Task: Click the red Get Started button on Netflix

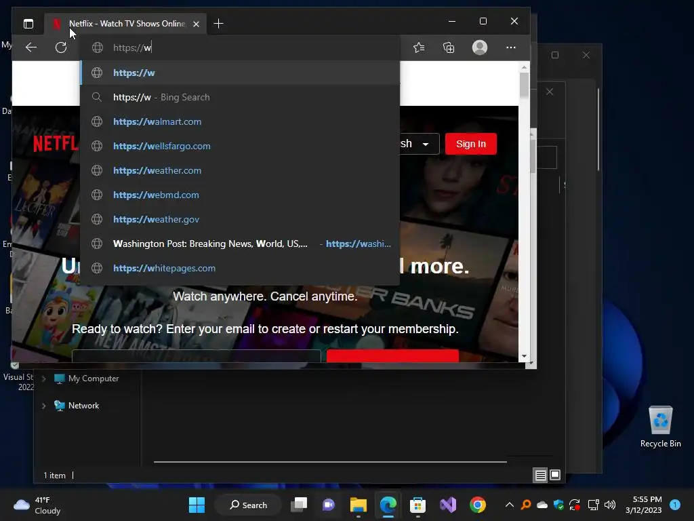Action: 392,355
